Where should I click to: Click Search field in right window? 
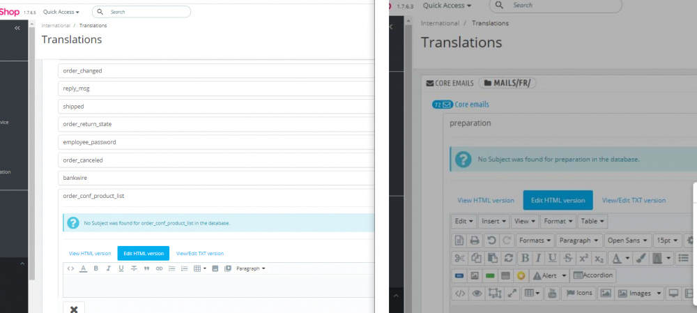556,6
